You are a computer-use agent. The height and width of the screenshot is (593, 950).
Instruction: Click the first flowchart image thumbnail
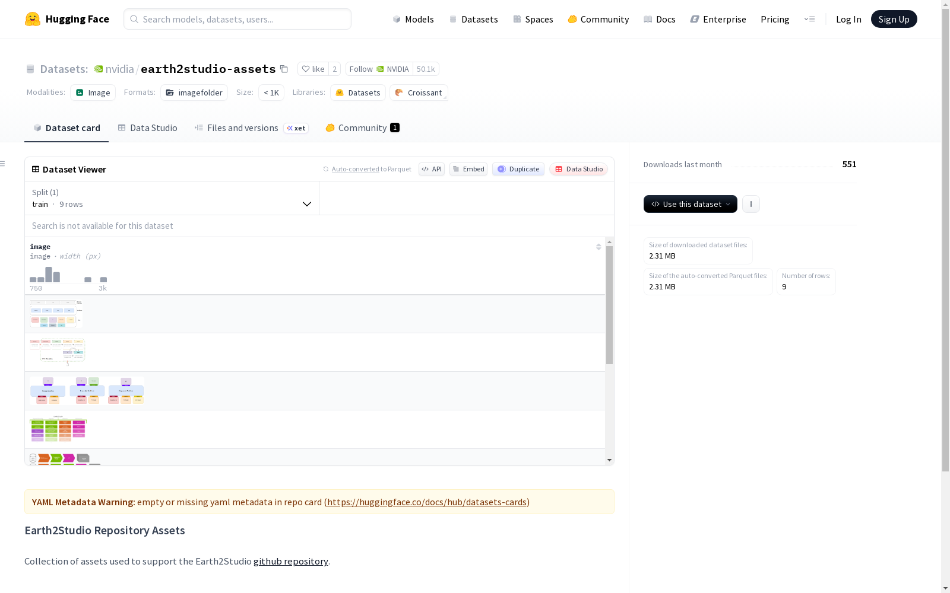pyautogui.click(x=56, y=314)
